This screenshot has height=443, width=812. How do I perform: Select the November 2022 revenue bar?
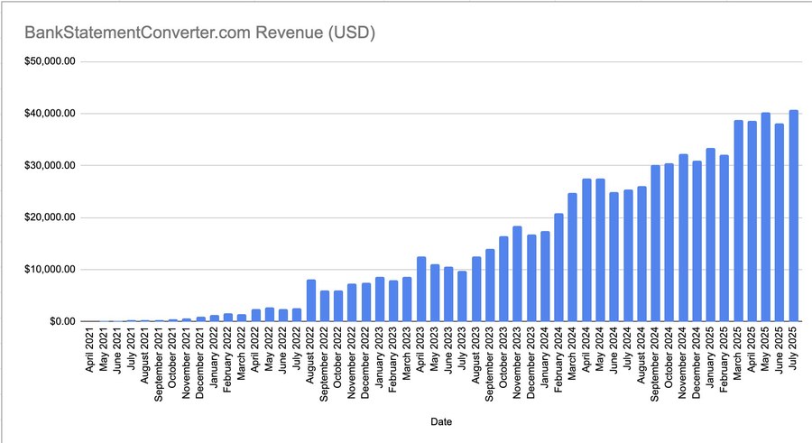click(x=352, y=302)
